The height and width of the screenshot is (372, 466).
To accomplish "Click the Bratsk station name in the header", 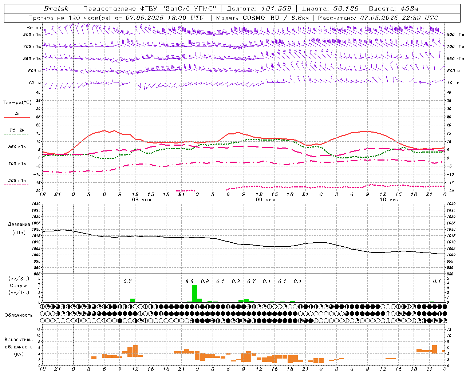I will click(56, 9).
